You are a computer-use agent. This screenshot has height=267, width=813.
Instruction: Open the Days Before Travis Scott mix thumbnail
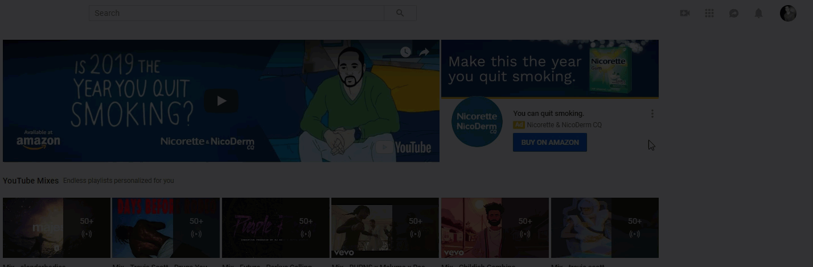pos(166,228)
